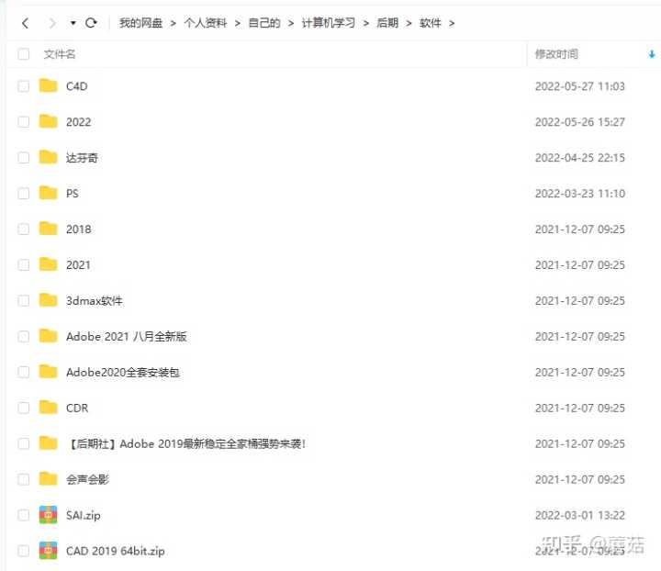Image resolution: width=661 pixels, height=571 pixels.
Task: Click the CAD 2019 64bit.zip archive icon
Action: pos(48,551)
